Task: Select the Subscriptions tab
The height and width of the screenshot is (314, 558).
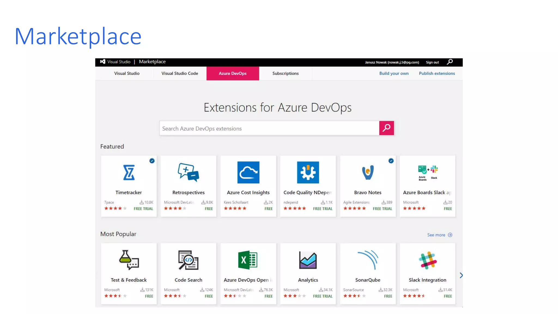Action: pos(285,73)
